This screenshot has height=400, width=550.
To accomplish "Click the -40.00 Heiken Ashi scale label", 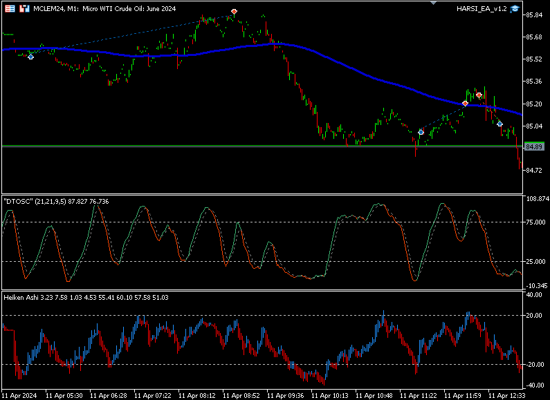I will tap(534, 385).
